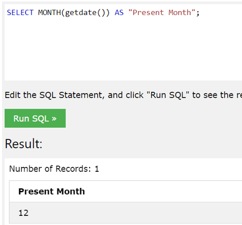
Task: Click the Result: heading
Action: 24,144
